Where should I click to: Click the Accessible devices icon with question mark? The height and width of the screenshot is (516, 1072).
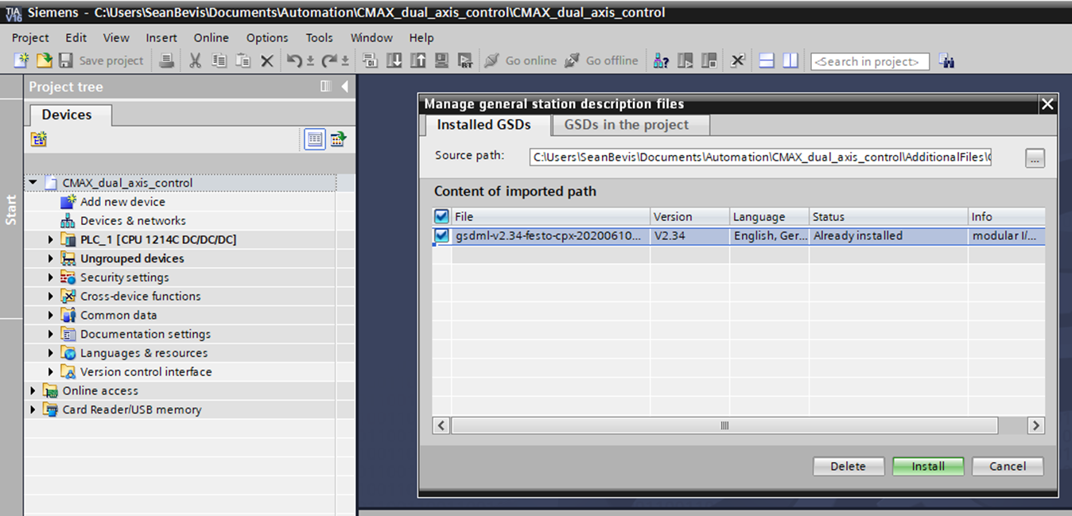pyautogui.click(x=661, y=60)
